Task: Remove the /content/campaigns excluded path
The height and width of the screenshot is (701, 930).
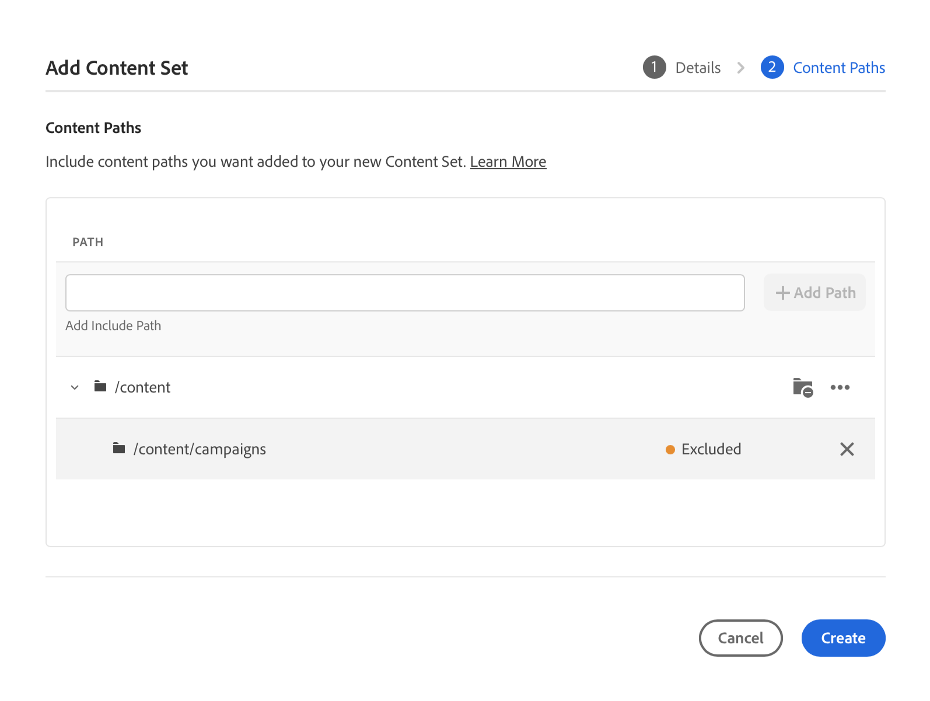Action: [x=847, y=449]
